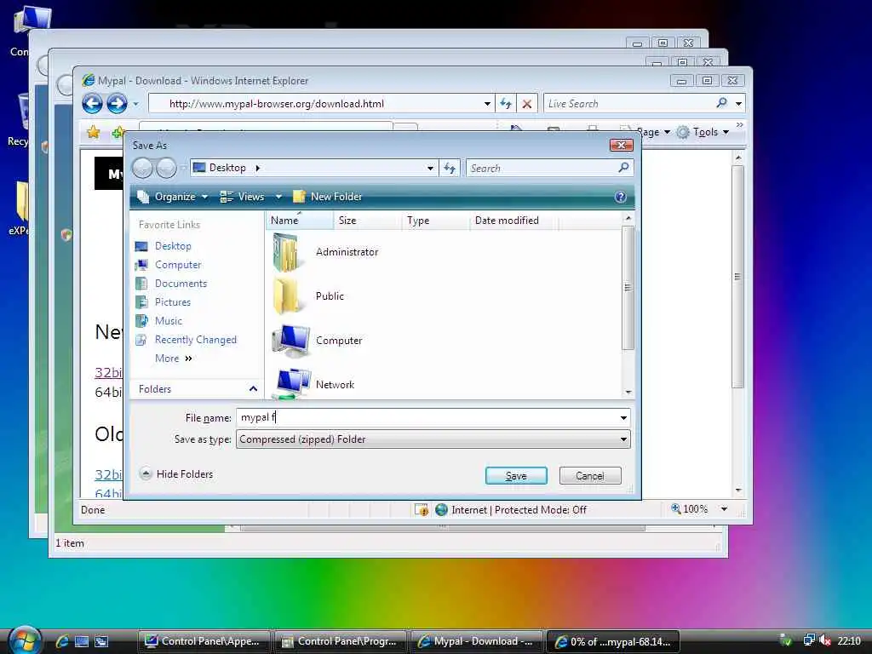Click the help question mark icon

coord(620,197)
